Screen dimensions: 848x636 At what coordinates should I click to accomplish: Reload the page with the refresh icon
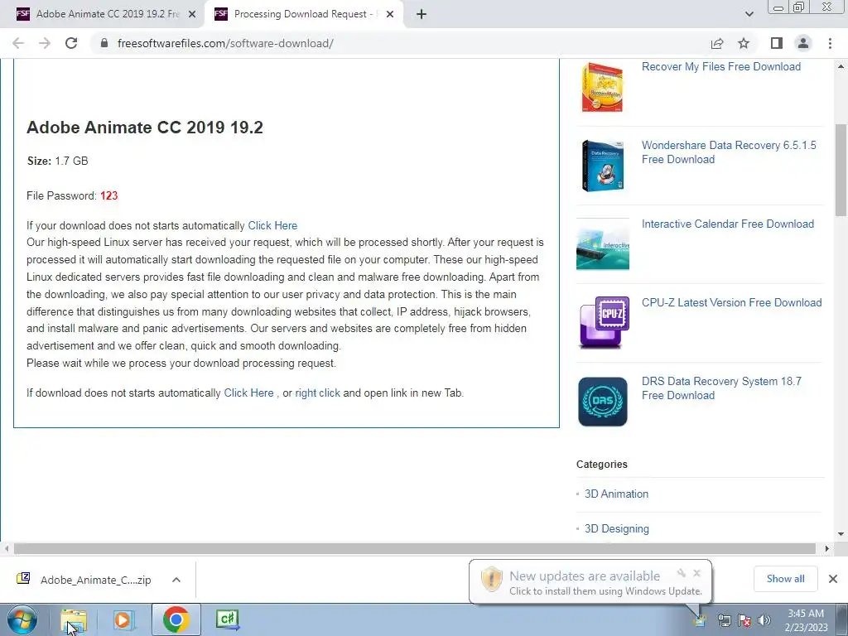(x=71, y=43)
